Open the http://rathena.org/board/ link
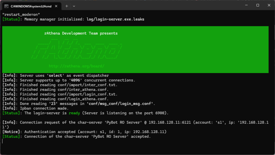The width and height of the screenshot is (275, 155). (x=77, y=66)
